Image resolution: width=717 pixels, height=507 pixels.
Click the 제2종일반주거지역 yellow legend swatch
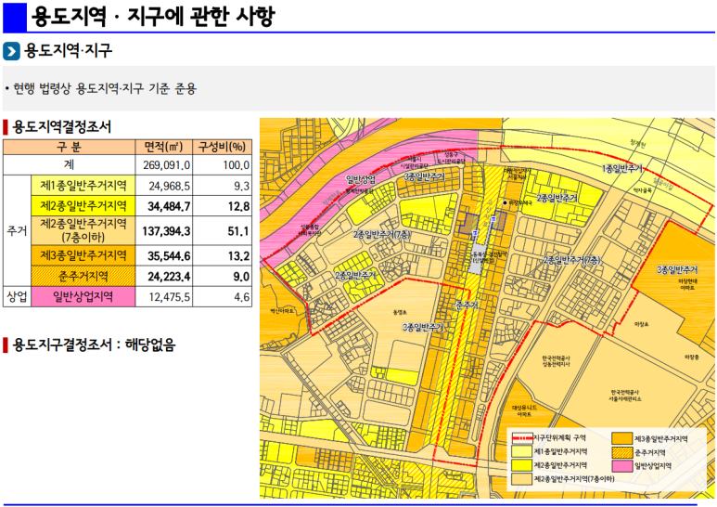coord(521,465)
